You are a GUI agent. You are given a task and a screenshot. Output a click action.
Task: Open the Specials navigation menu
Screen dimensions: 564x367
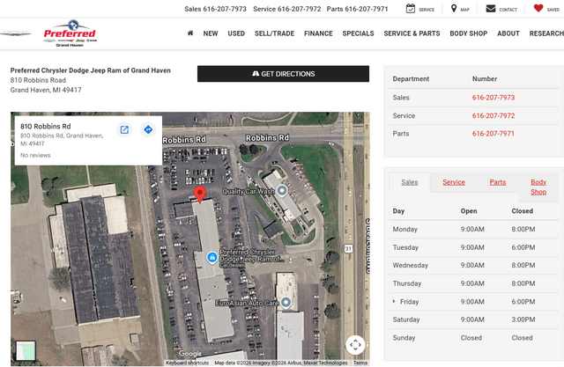(x=358, y=33)
